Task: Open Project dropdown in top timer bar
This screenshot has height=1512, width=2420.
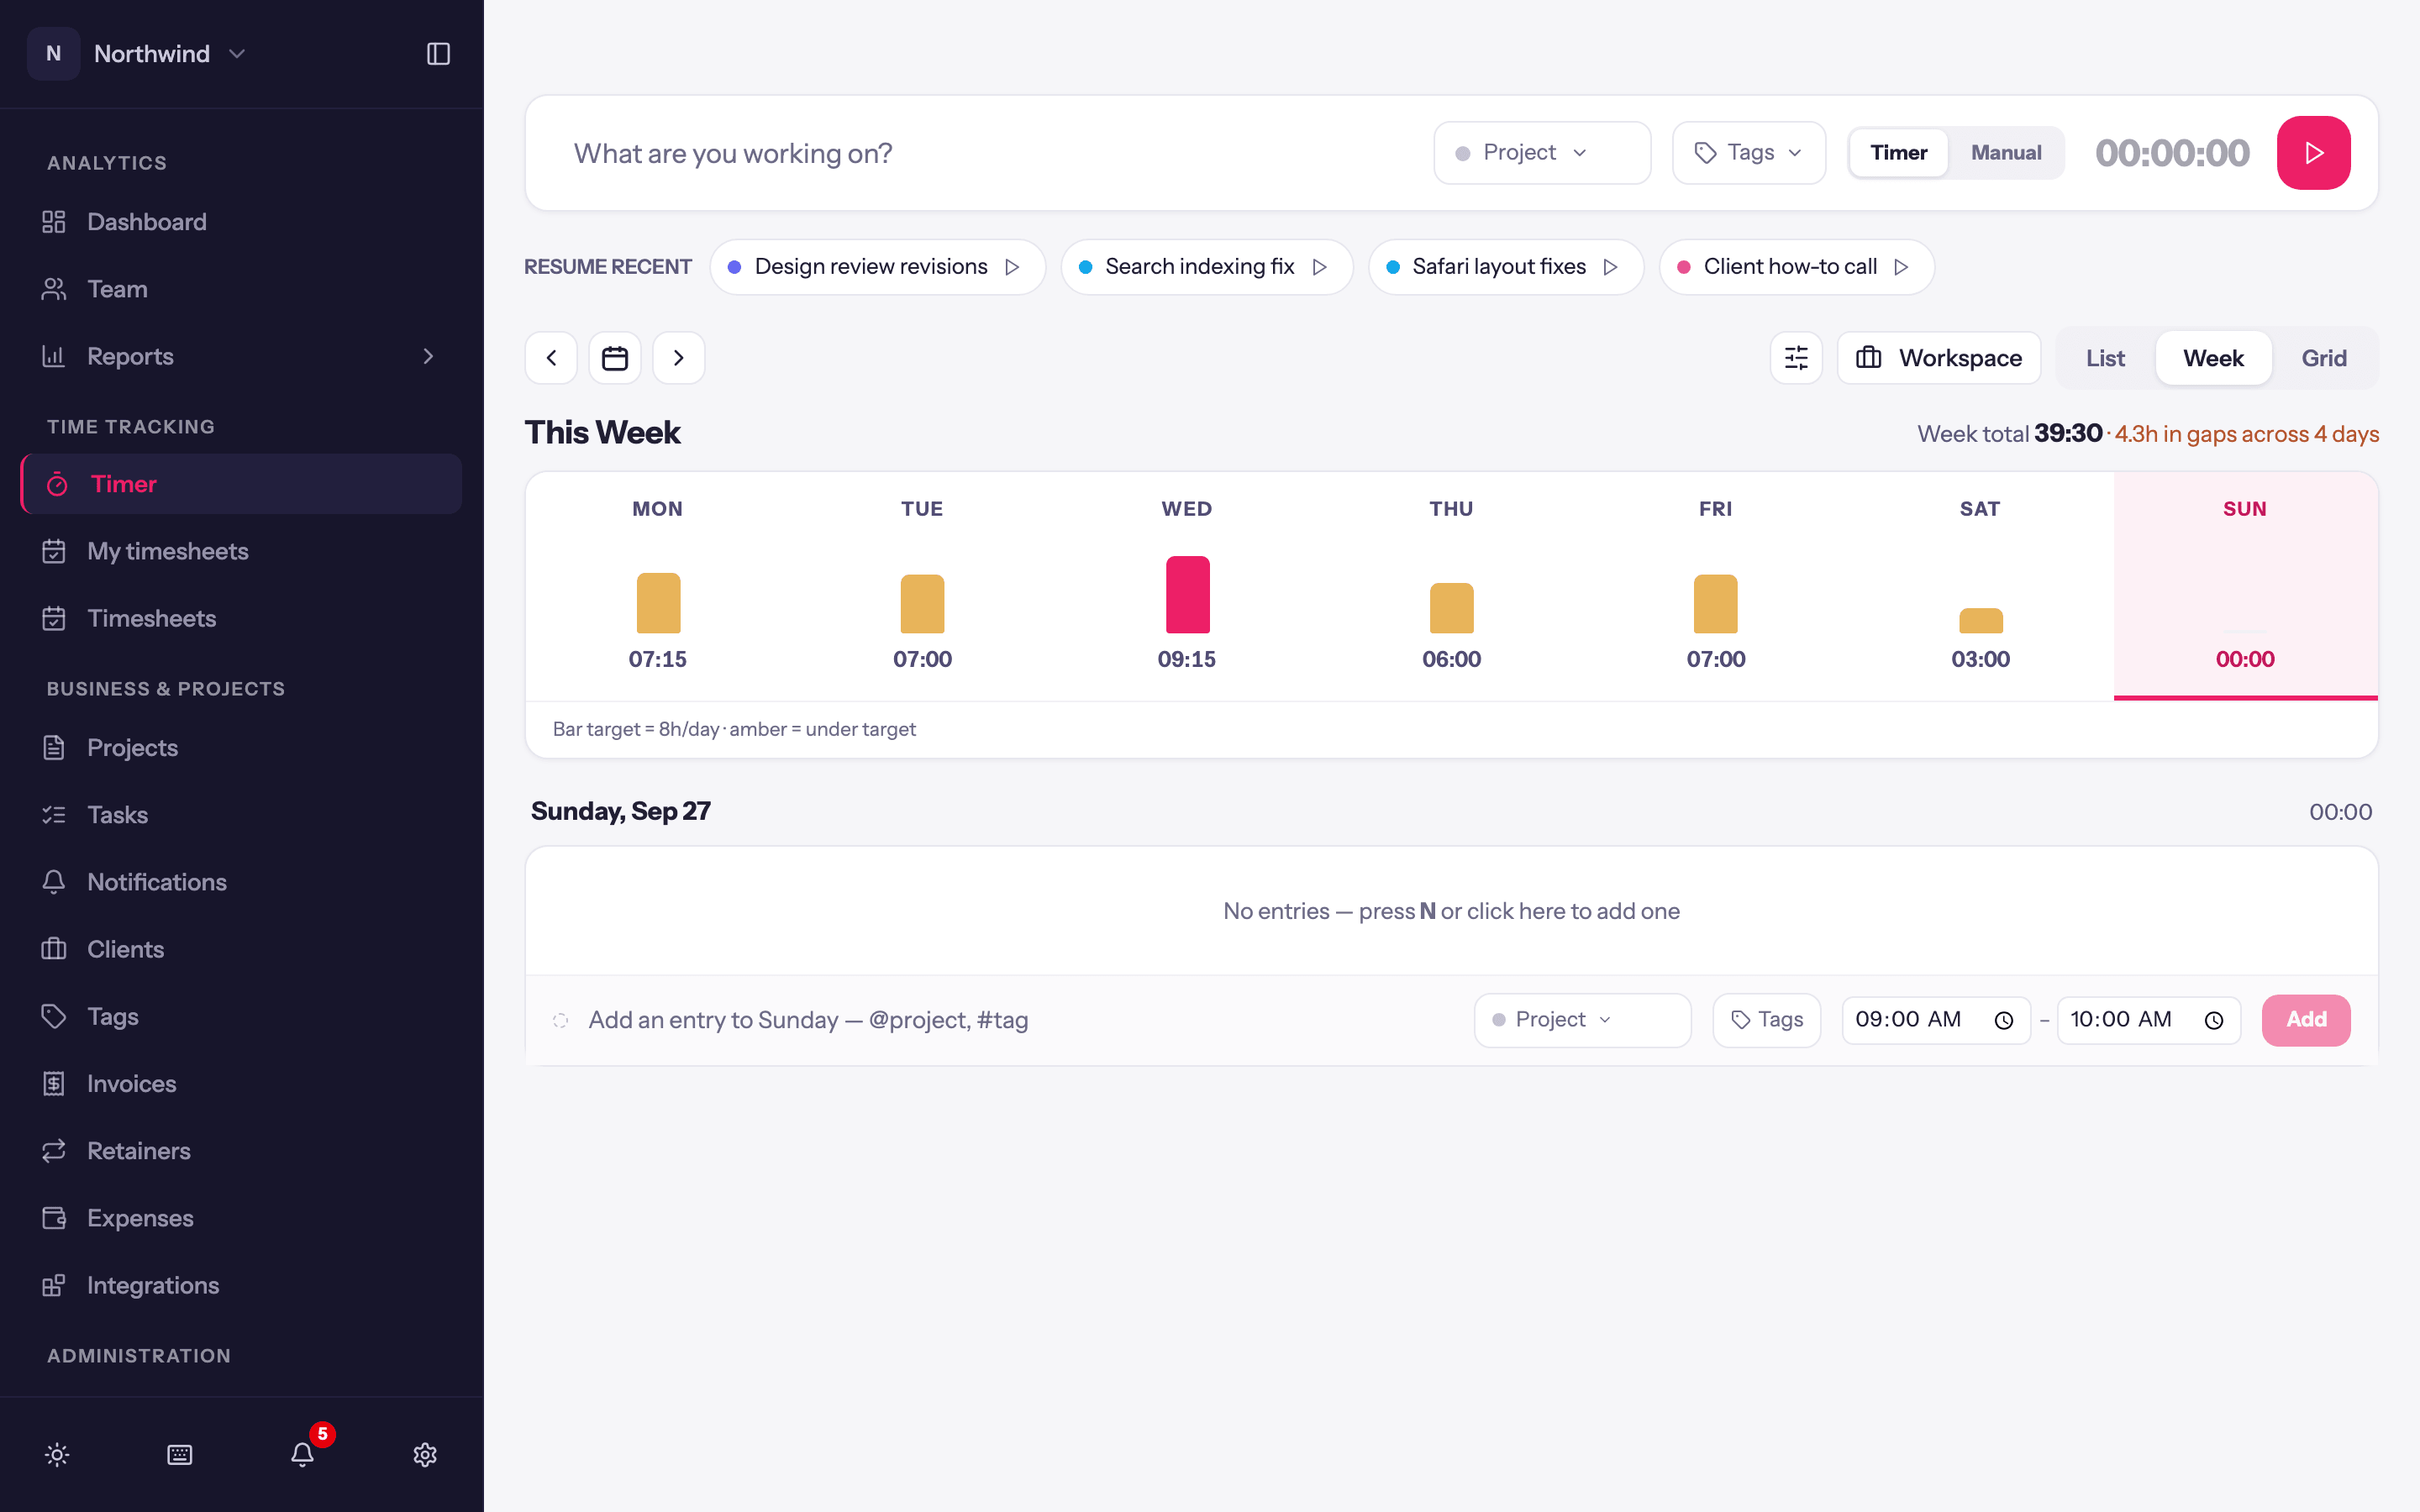Action: pyautogui.click(x=1541, y=153)
